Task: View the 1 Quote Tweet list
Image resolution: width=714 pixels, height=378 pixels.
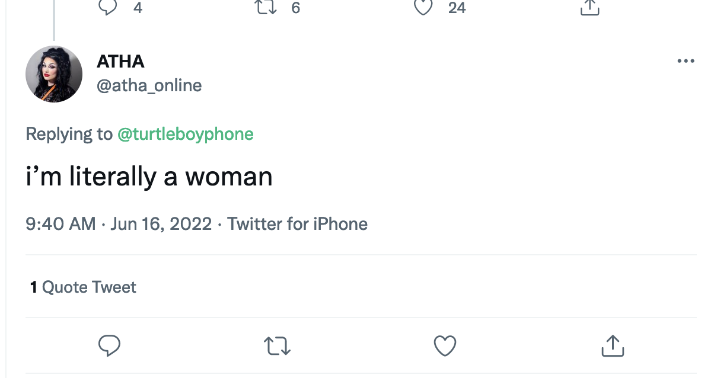Action: 84,287
